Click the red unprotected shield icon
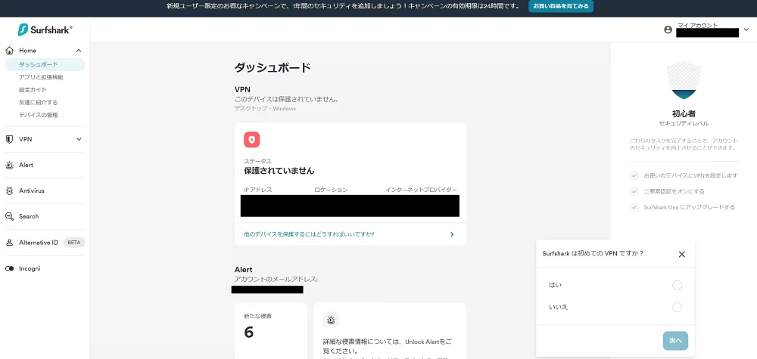Screen dimensions: 757x359 point(252,140)
